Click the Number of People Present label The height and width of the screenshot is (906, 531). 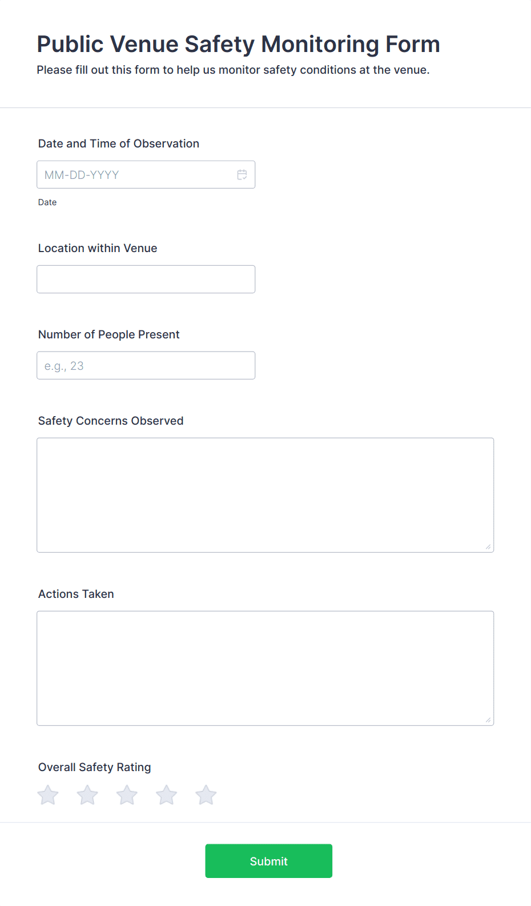109,335
